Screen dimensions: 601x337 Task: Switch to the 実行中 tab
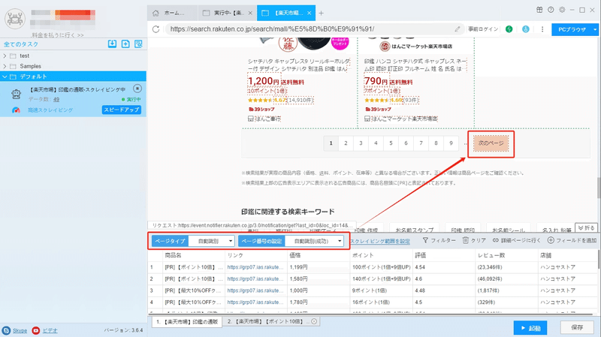[x=228, y=13]
